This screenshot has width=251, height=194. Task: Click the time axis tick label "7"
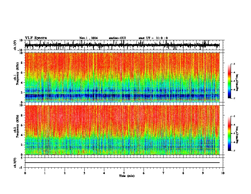click(x=164, y=173)
